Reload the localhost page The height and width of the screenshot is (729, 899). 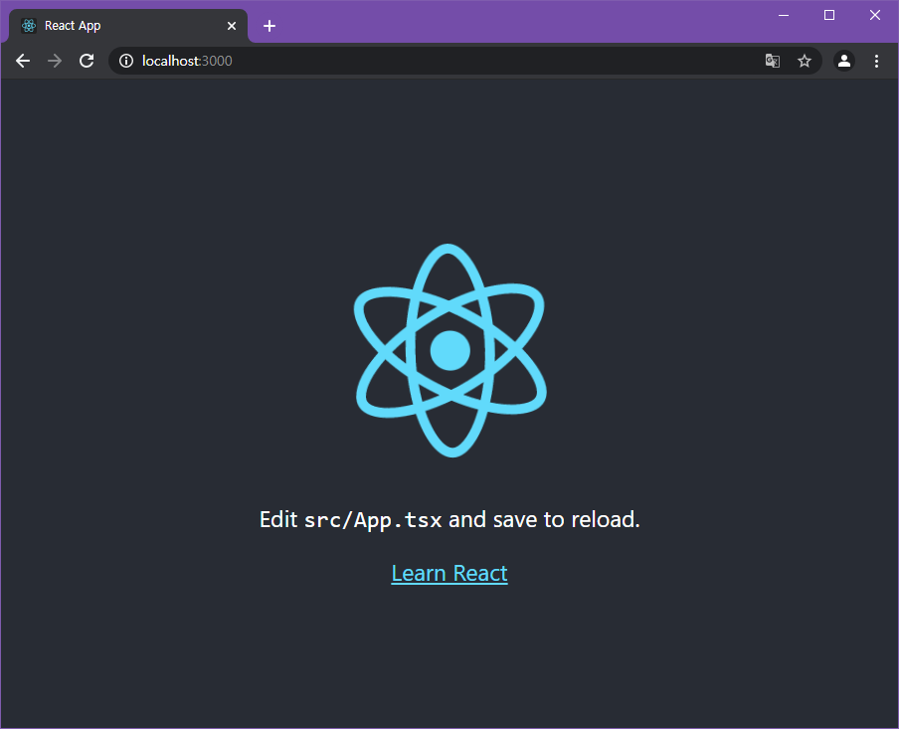point(87,61)
